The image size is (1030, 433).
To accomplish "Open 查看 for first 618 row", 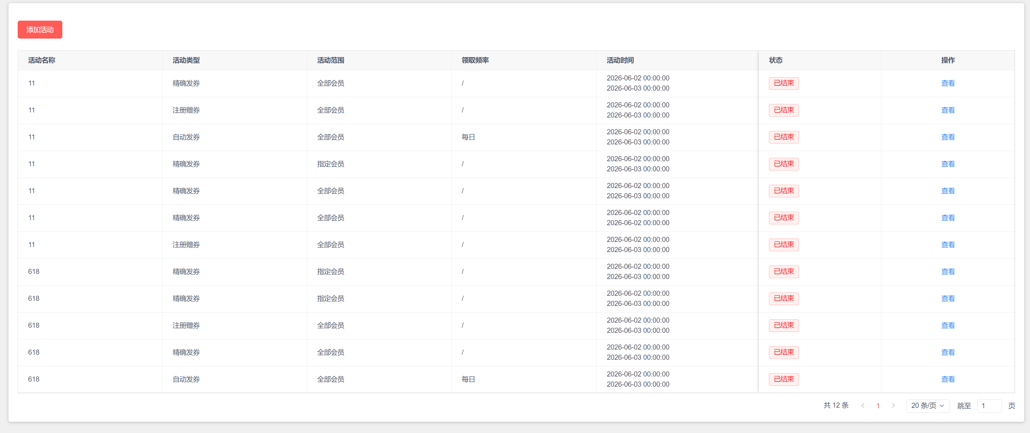I will [948, 272].
